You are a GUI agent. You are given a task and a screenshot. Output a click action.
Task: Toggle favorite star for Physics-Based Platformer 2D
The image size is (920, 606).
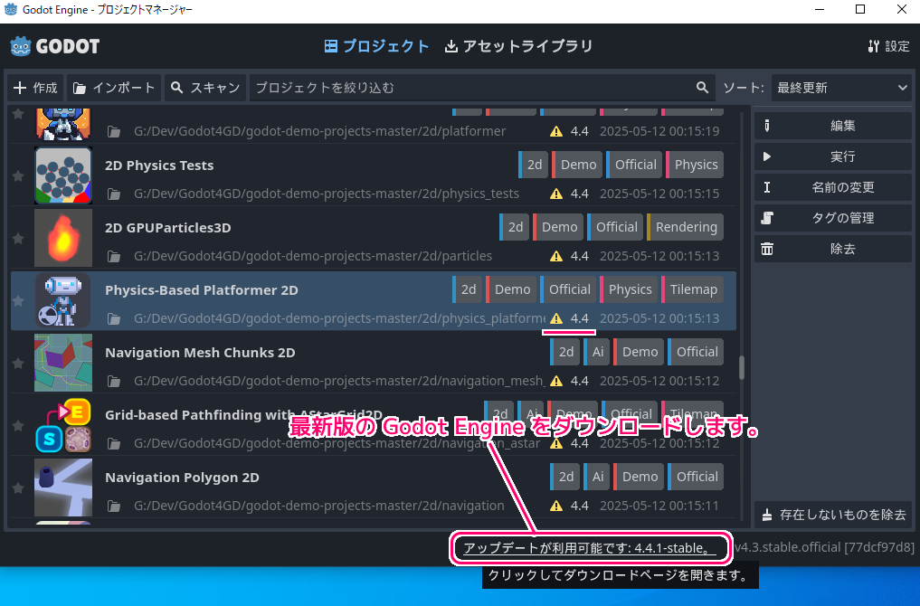pyautogui.click(x=18, y=301)
